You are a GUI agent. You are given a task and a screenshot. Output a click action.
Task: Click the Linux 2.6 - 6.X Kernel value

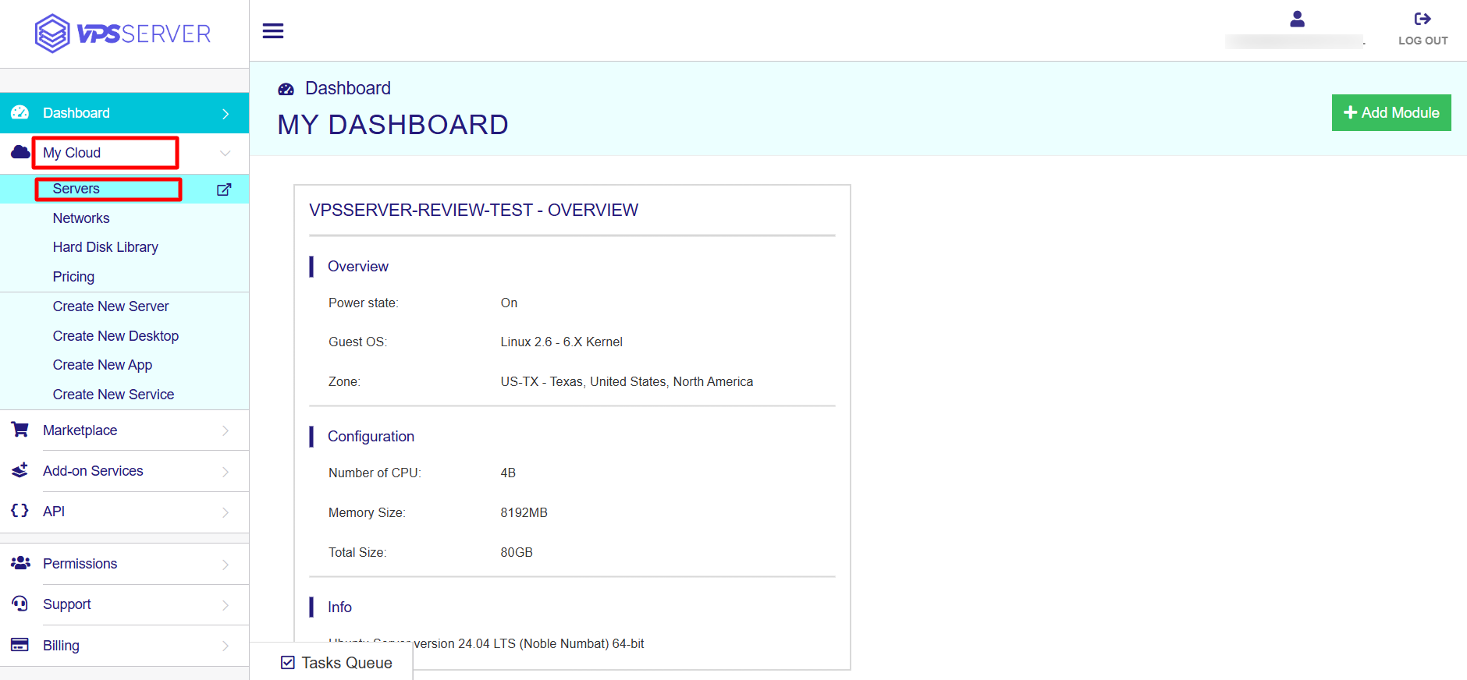(561, 342)
